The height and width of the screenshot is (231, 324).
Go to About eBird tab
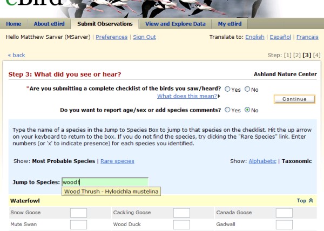point(49,24)
